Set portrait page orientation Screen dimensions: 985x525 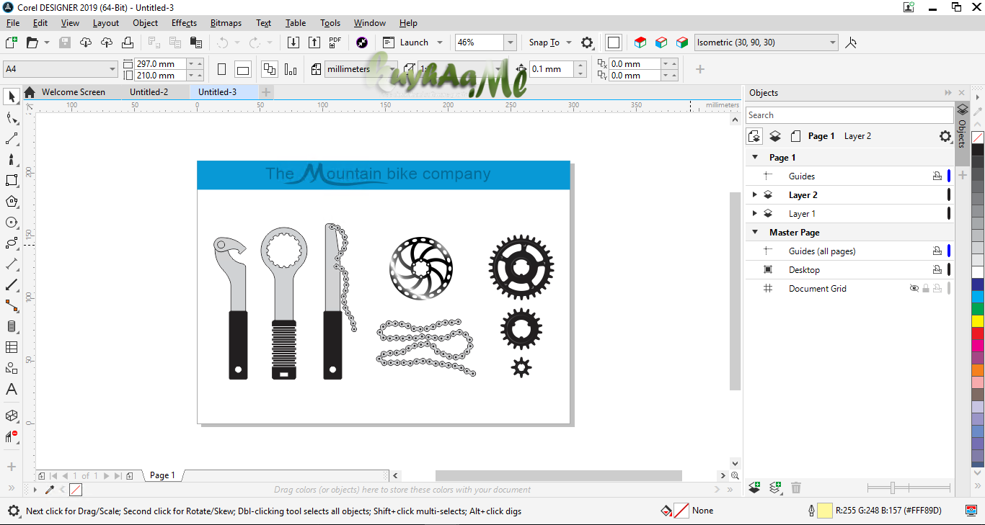click(x=221, y=70)
